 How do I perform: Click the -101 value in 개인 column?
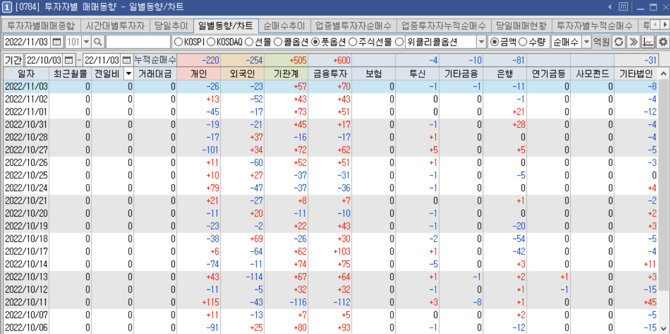(x=210, y=150)
